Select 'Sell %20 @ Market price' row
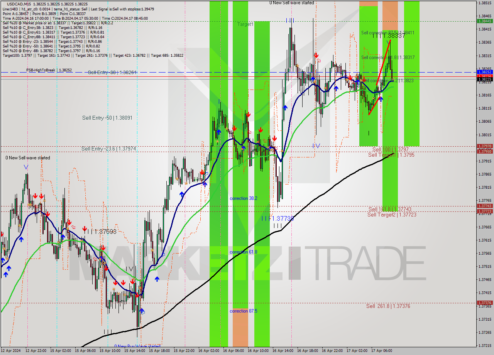Image resolution: width=494 pixels, height=355 pixels. click(58, 23)
